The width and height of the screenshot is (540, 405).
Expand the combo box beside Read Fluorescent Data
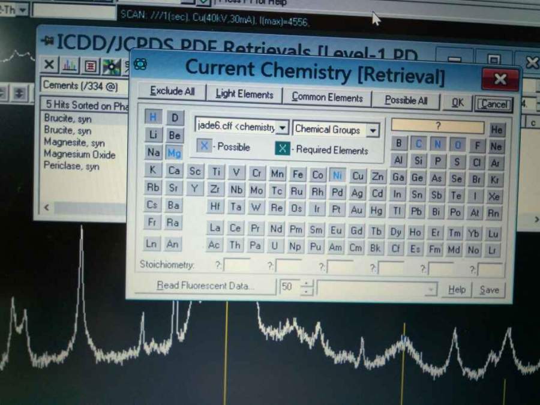click(430, 290)
